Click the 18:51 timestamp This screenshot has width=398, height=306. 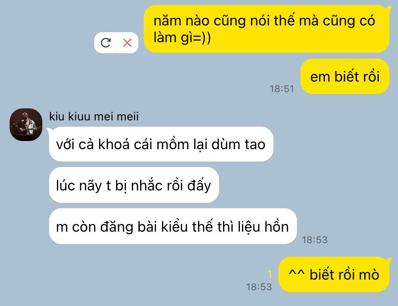coord(282,89)
